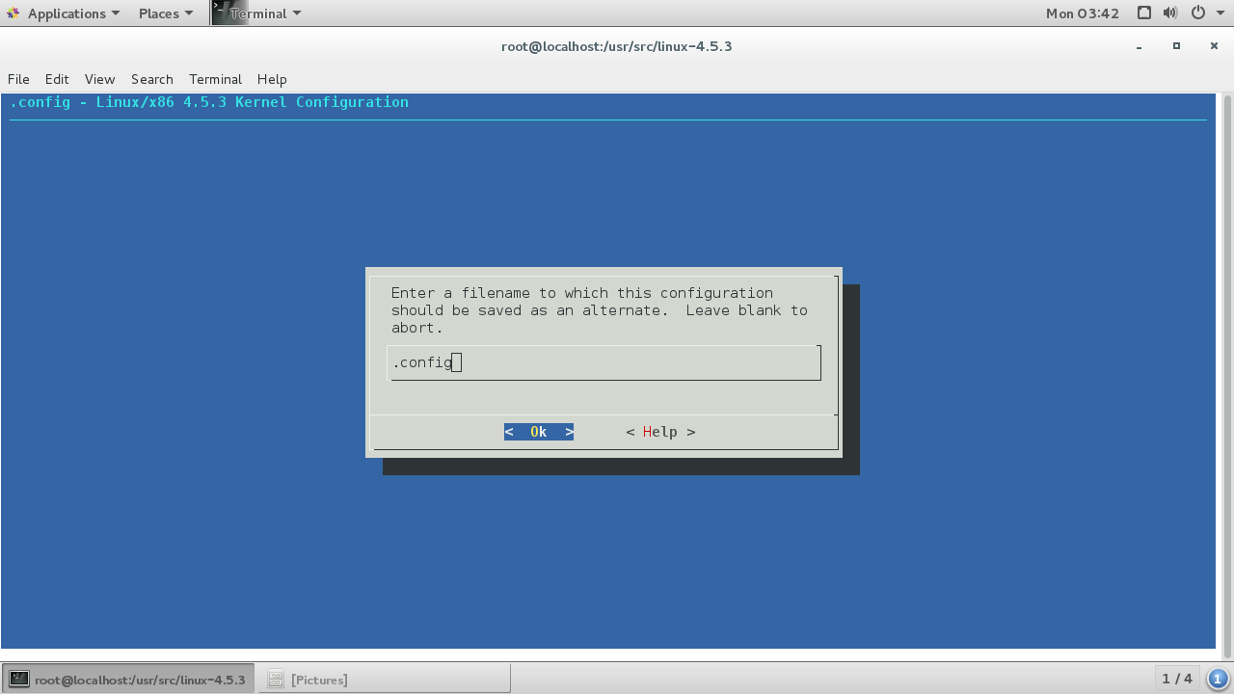Viewport: 1234px width, 694px height.
Task: Open the Help menu in menu bar
Action: [272, 79]
